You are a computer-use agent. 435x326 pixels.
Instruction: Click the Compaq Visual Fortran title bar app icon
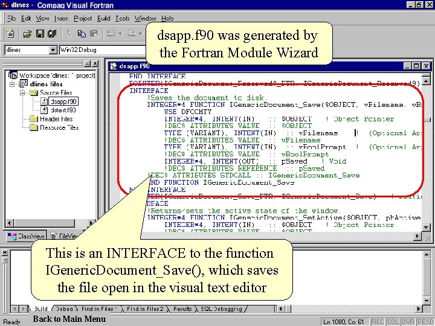[x=5, y=5]
